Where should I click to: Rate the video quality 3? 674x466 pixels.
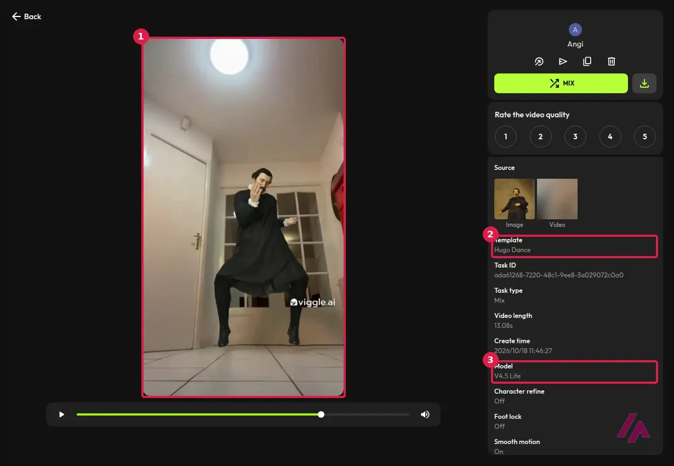575,137
